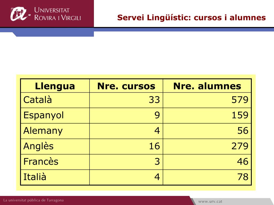Click the Universitat Rovira i Virgili name text
Image resolution: width=274 pixels, height=205 pixels.
click(x=58, y=14)
